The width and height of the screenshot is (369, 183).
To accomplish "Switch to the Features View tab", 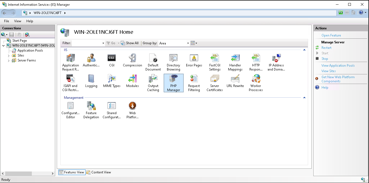I will tap(71, 172).
